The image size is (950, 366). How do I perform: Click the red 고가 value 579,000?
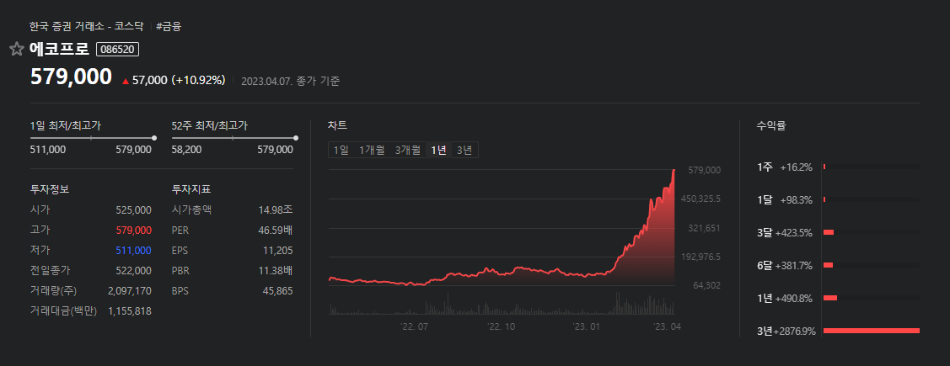(x=133, y=231)
